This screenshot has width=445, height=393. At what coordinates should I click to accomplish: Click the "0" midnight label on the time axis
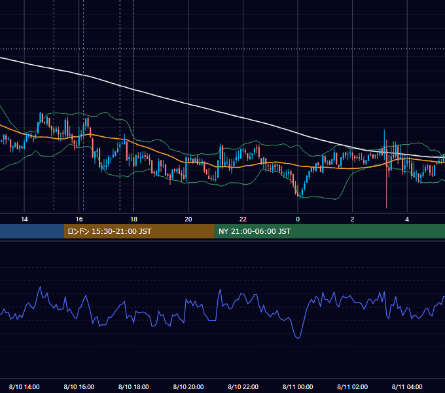pyautogui.click(x=298, y=219)
